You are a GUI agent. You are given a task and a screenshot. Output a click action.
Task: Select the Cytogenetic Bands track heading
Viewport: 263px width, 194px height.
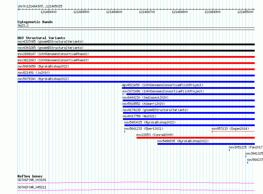tap(35, 22)
